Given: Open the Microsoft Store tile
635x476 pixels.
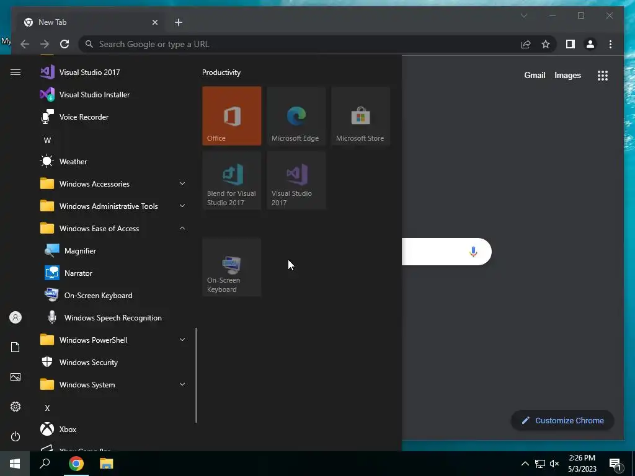Looking at the screenshot, I should 360,116.
